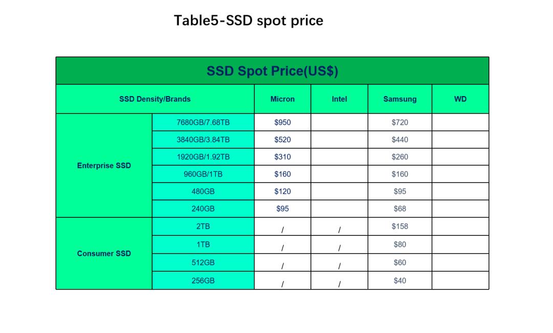
Task: Click the SSD Spot Price(US$) table header
Action: click(272, 71)
